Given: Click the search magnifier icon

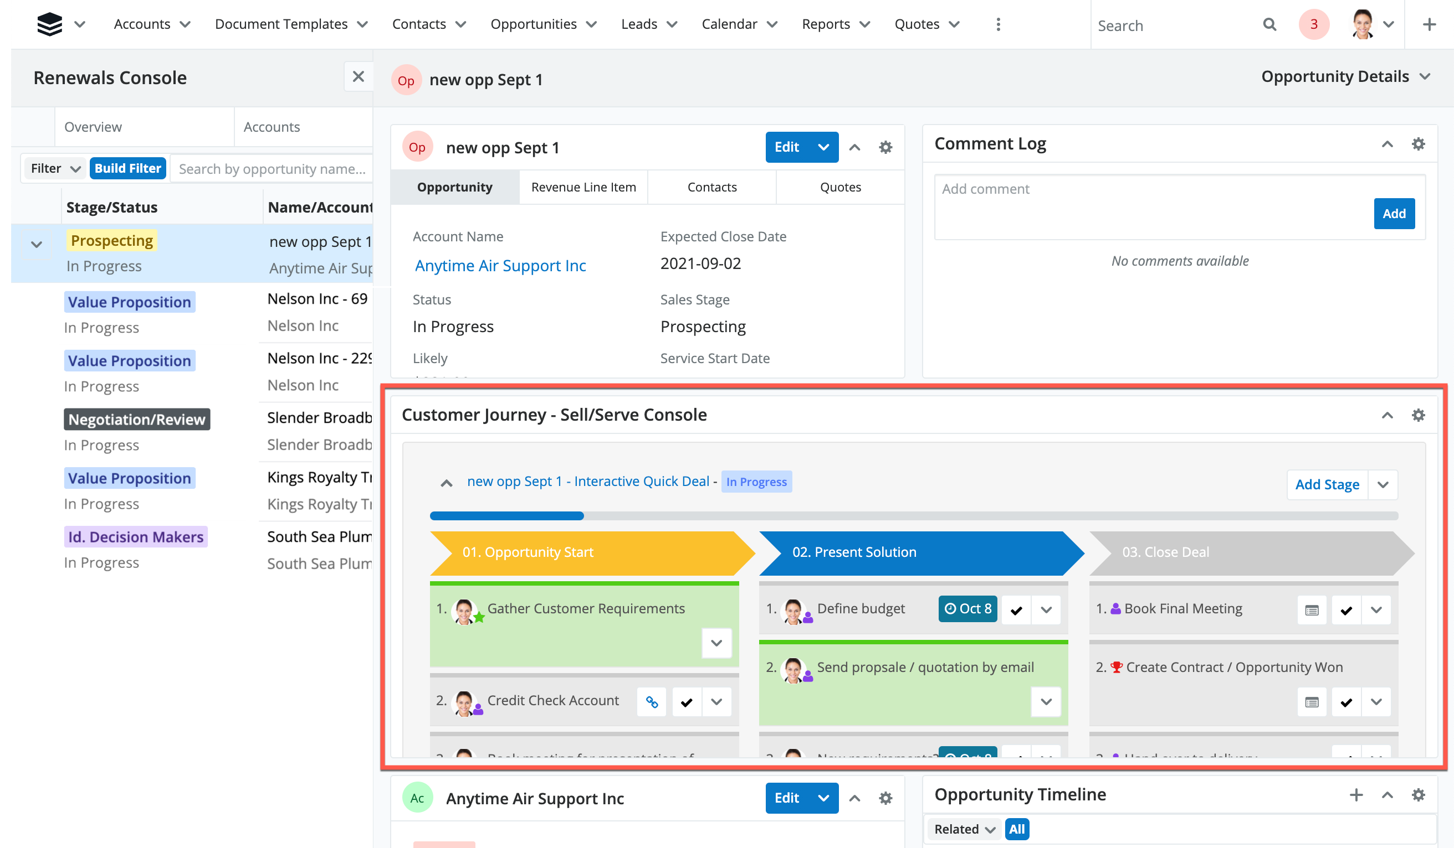Looking at the screenshot, I should click(x=1269, y=25).
